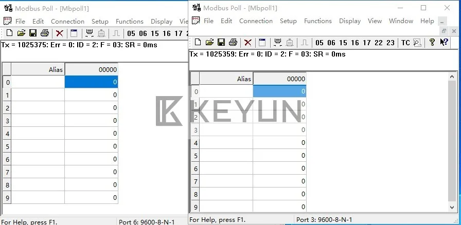Open View menu in right window

click(x=375, y=21)
